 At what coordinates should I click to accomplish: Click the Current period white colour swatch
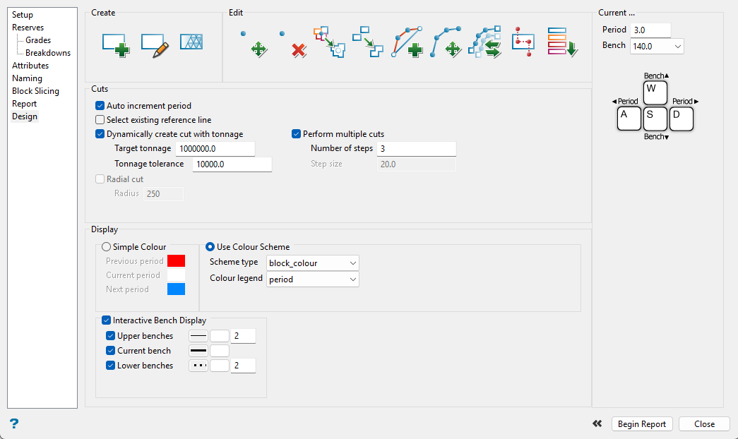(x=176, y=275)
